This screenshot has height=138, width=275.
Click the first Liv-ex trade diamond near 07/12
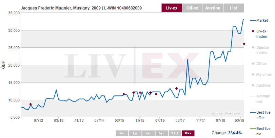point(31,104)
